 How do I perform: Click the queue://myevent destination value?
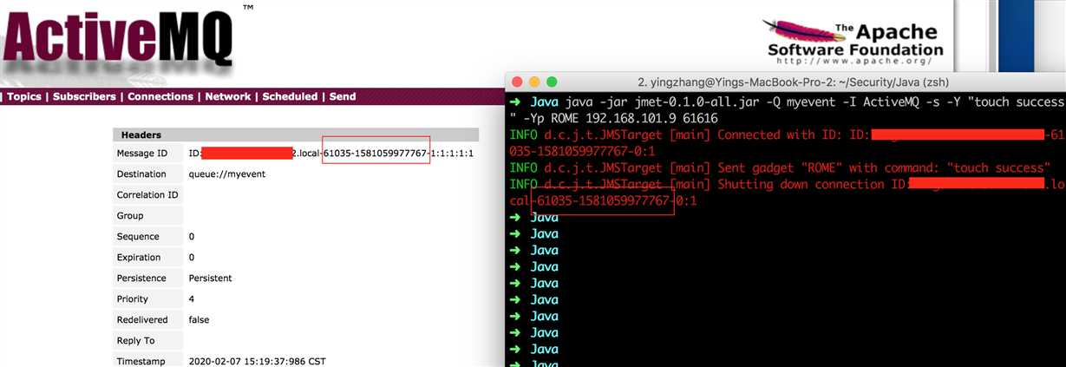point(227,174)
